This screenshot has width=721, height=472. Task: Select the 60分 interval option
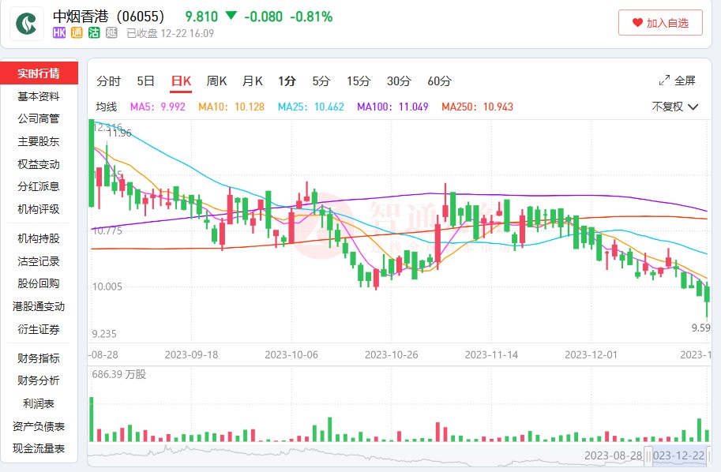[x=439, y=81]
